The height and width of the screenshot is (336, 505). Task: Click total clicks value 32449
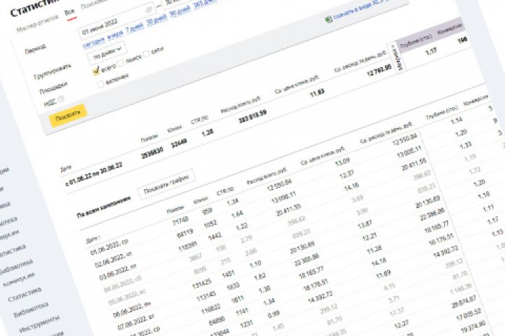(179, 143)
